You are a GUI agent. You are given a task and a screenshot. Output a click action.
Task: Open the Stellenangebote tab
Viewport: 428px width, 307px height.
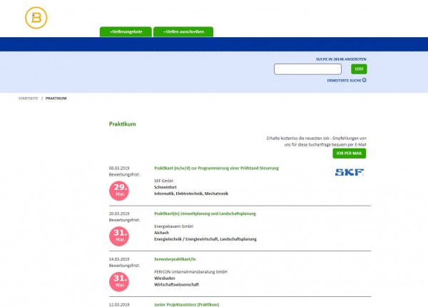pyautogui.click(x=126, y=31)
